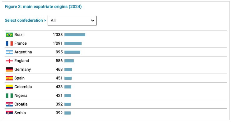Click the Nigeria bar in chart
The width and height of the screenshot is (231, 122).
tap(68, 96)
